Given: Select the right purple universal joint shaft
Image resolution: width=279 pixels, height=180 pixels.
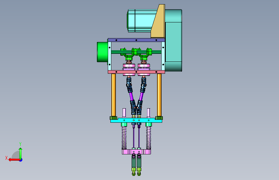Looking at the screenshot, I should 142,96.
